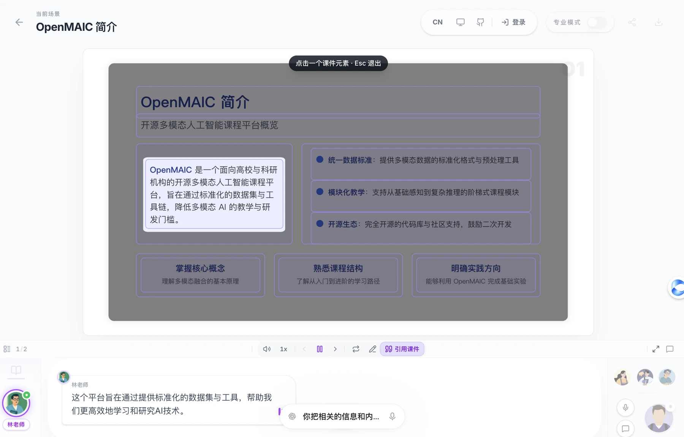
Task: Select the third classmate avatar
Action: (x=667, y=377)
